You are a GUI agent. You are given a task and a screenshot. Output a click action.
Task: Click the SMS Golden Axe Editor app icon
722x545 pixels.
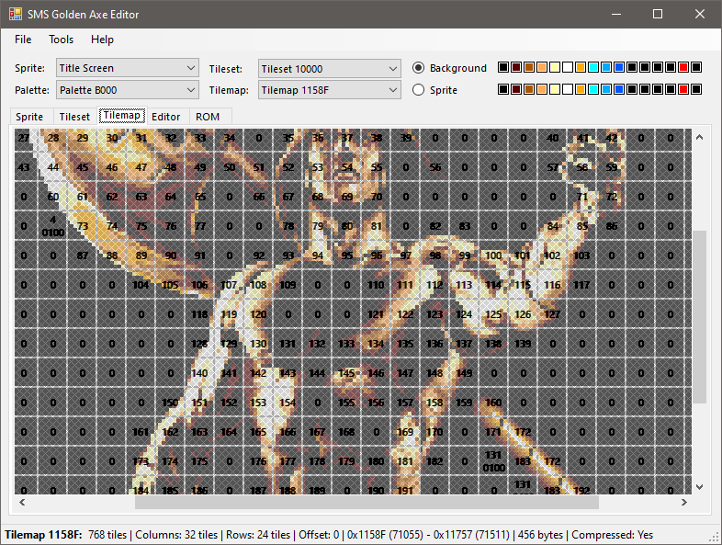click(15, 14)
